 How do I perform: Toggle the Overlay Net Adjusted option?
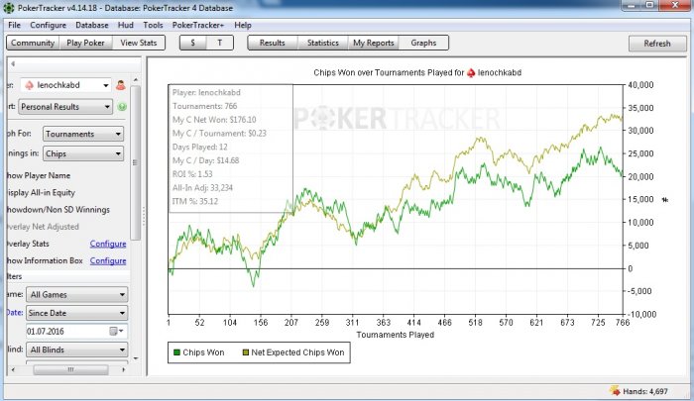click(43, 227)
